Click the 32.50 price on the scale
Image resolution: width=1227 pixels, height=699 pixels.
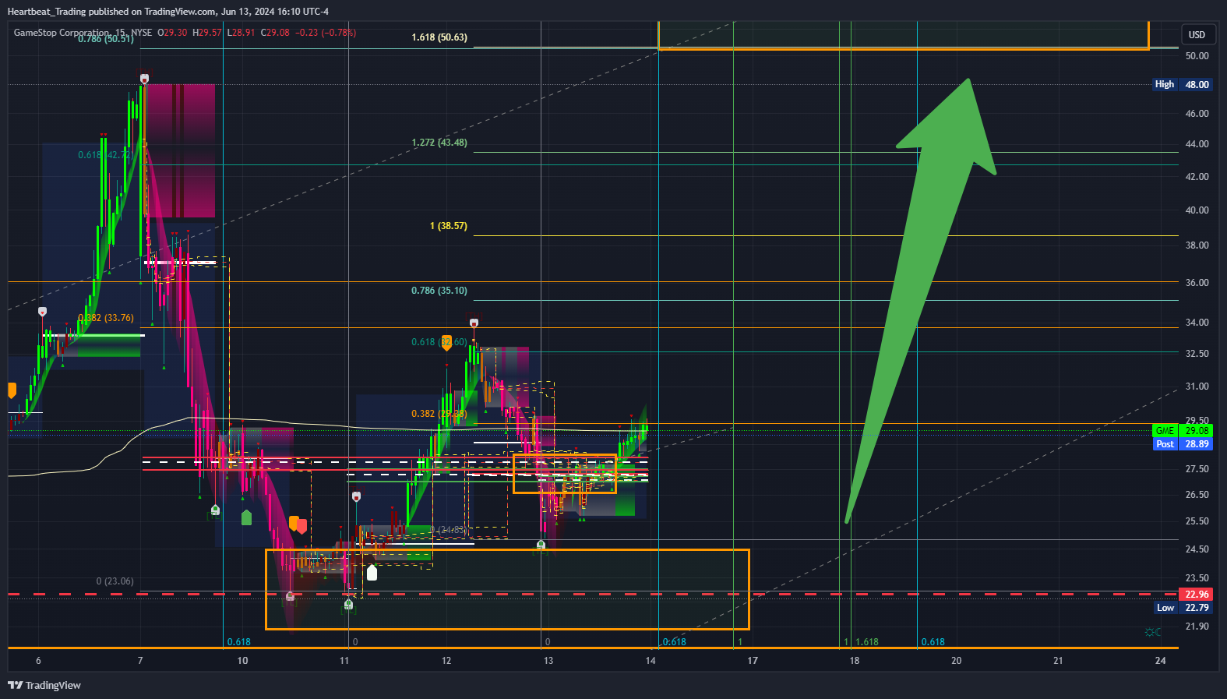tap(1197, 353)
